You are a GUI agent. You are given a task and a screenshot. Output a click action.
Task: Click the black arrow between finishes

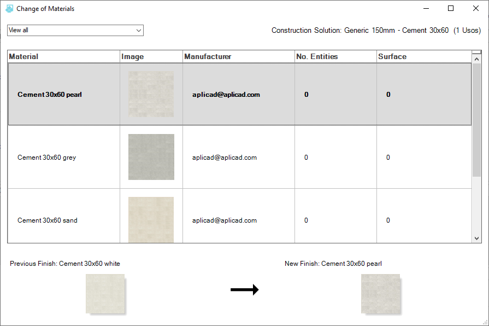coord(245,290)
